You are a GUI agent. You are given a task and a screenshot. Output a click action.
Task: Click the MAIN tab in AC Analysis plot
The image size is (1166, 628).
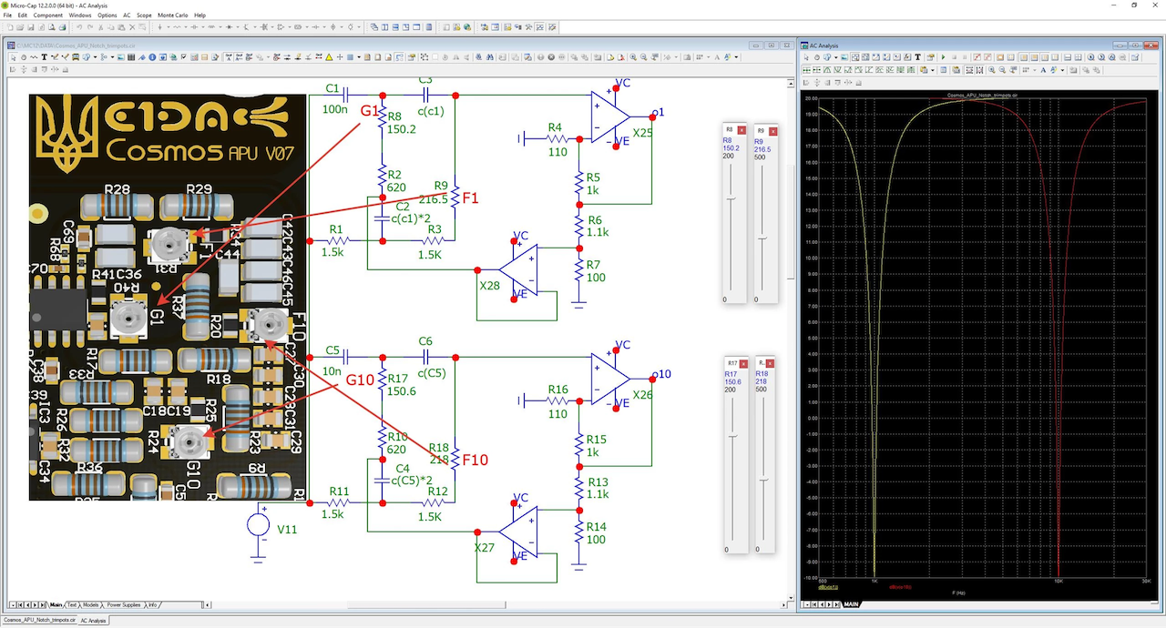(851, 604)
